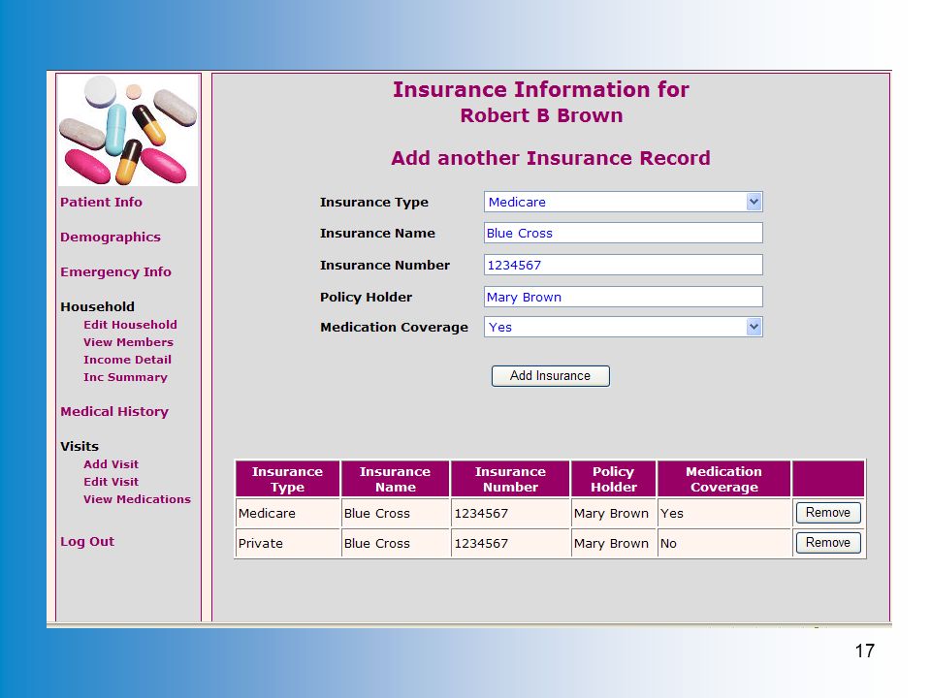Choose Edit Visit under Visits
This screenshot has height=698, width=931.
coord(111,482)
